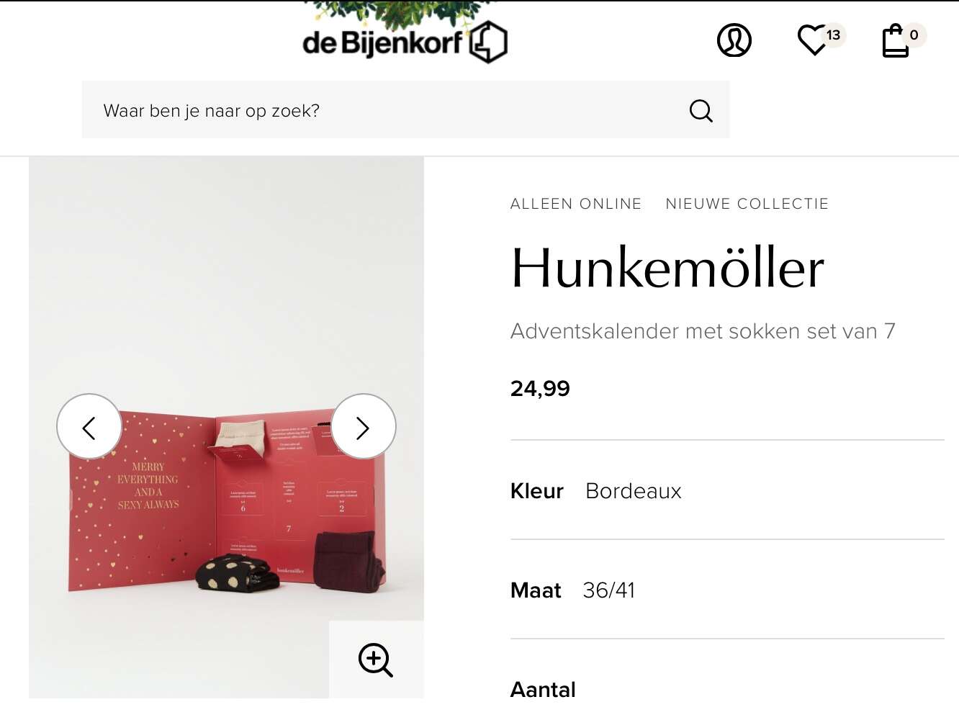Viewport: 959px width, 720px height.
Task: Show the previous product image
Action: [x=89, y=426]
